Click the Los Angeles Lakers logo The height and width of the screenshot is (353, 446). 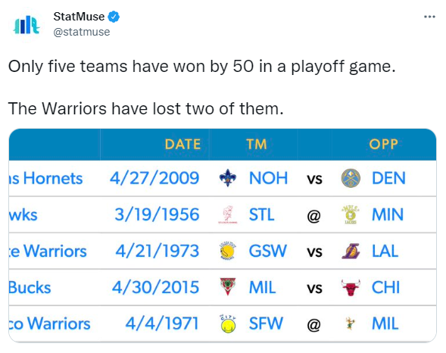(351, 251)
